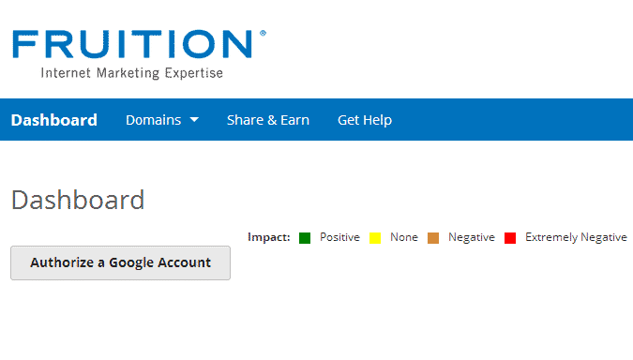Click the Extremely Negative legend label
The image size is (633, 360).
(576, 237)
